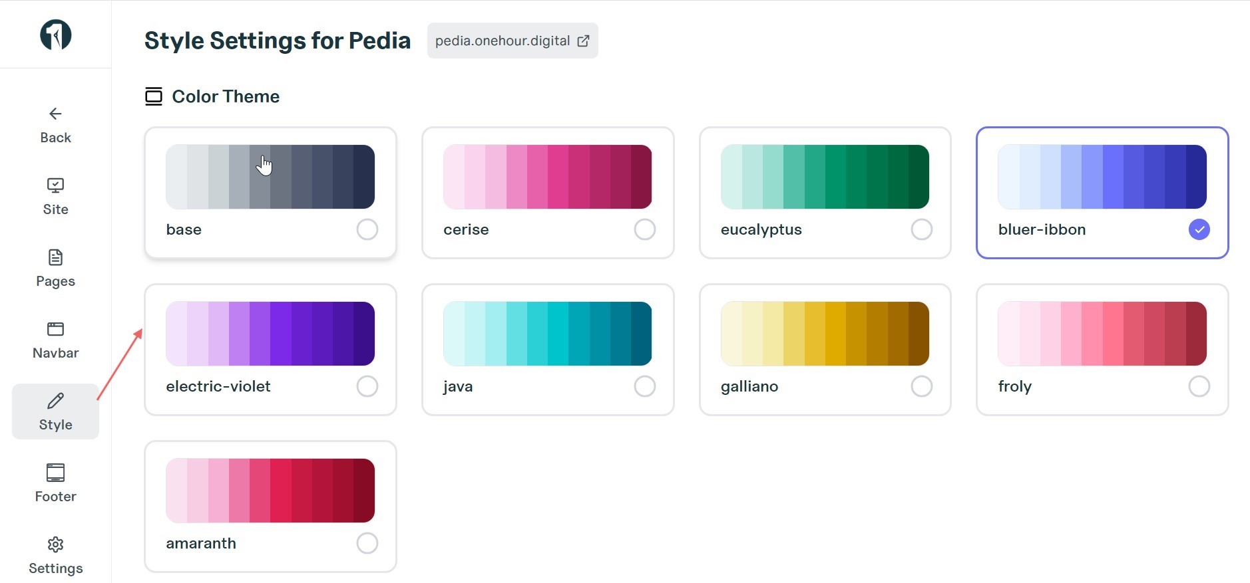Image resolution: width=1250 pixels, height=583 pixels.
Task: Select the froly theme radio button
Action: [x=1199, y=386]
